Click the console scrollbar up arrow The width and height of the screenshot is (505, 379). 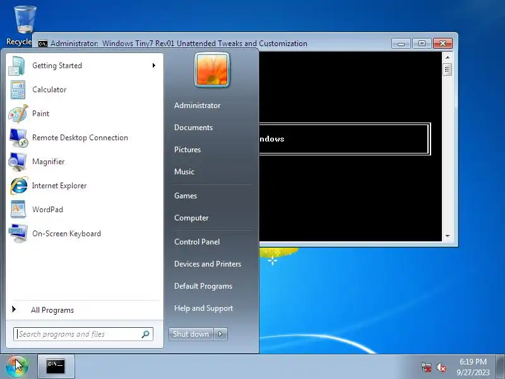click(448, 57)
